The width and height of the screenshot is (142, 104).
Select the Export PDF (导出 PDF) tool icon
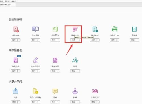pos(95,29)
